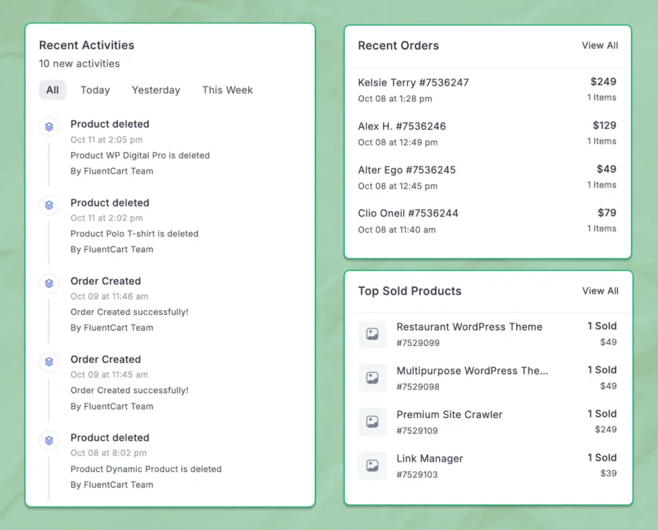Select the All activities tab
This screenshot has width=658, height=530.
point(53,90)
